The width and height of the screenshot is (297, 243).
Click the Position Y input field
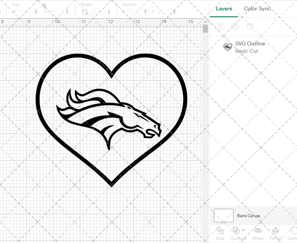[x=165, y=12]
